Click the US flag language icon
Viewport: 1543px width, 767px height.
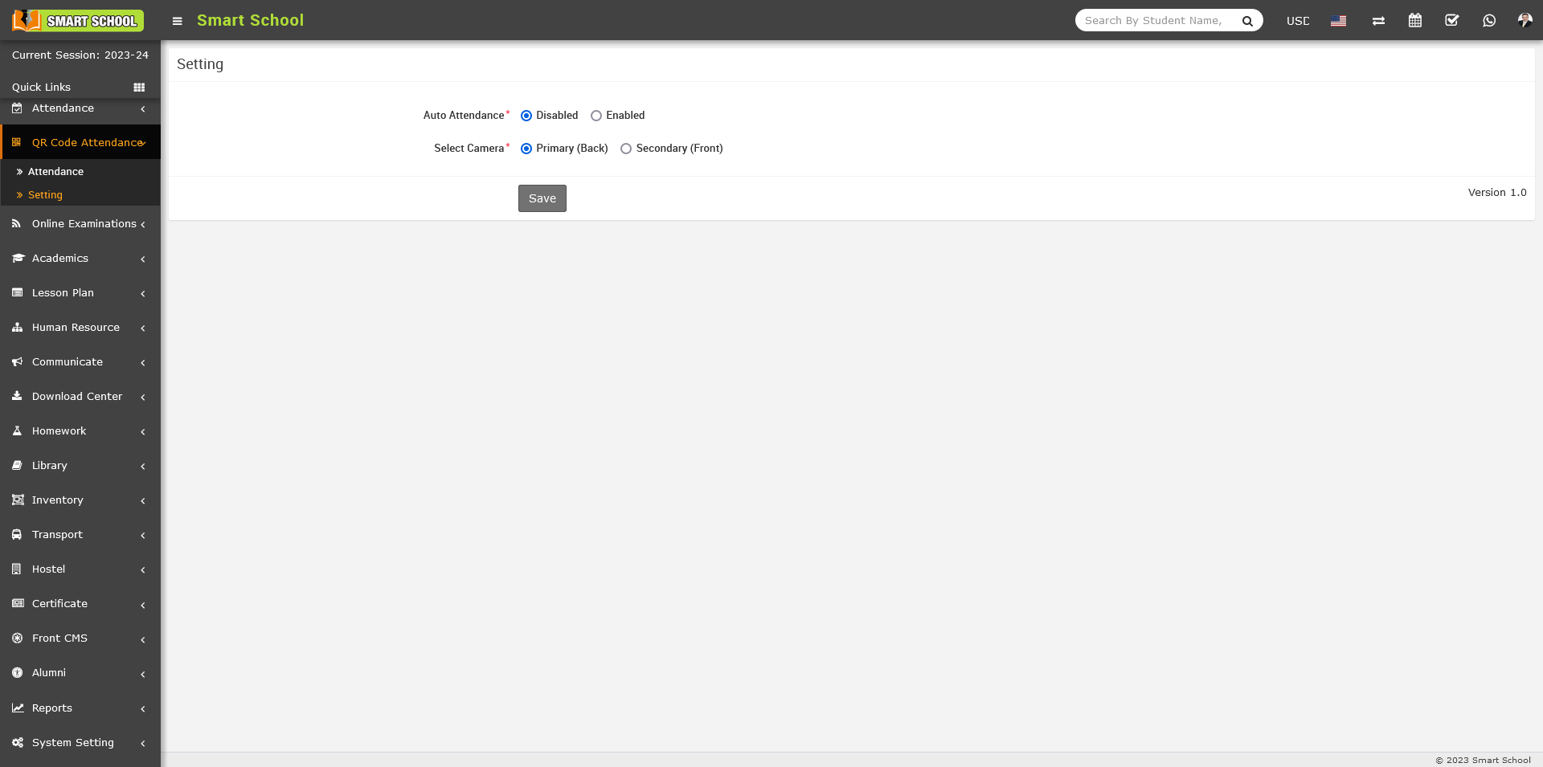click(x=1338, y=21)
